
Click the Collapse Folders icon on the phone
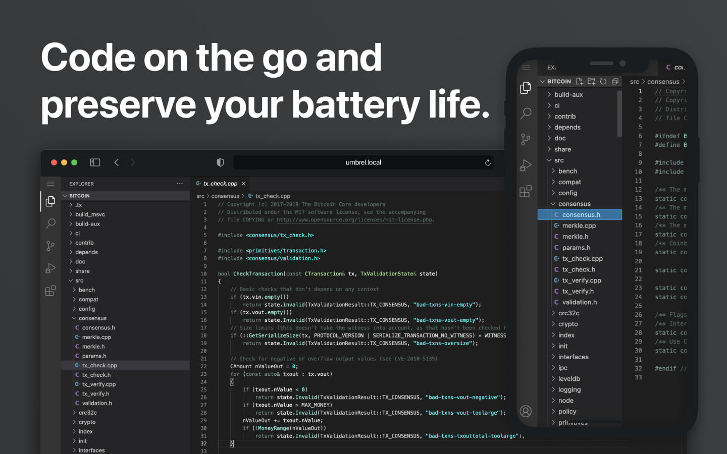click(615, 81)
